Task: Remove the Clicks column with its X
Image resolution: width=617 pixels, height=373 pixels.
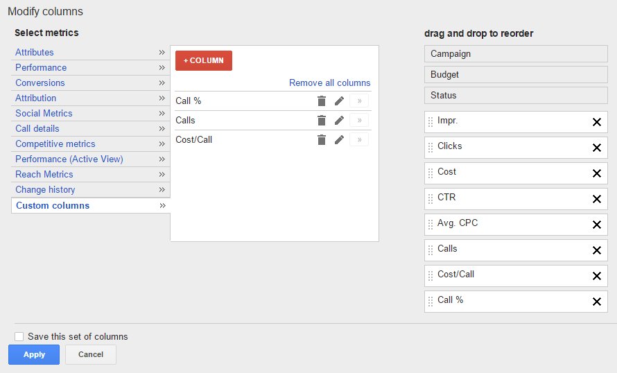Action: 596,148
